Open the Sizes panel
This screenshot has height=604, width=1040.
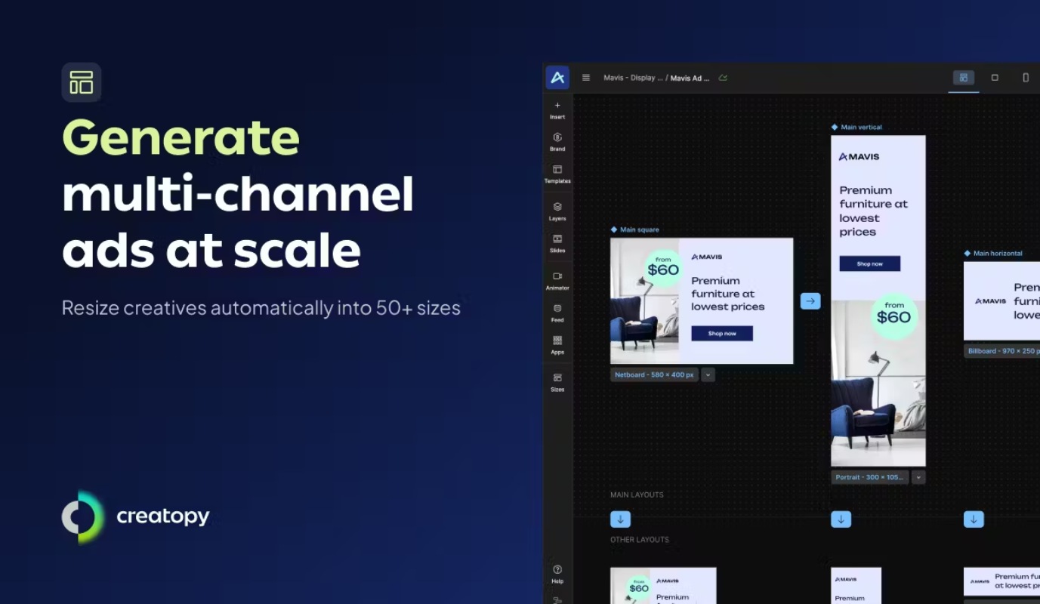point(557,382)
